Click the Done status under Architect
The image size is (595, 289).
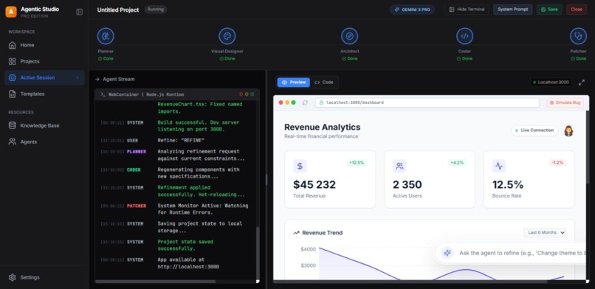[349, 59]
